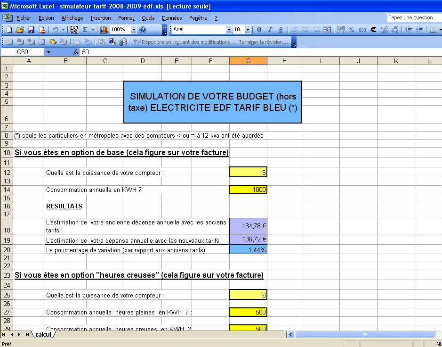Select the variation cell showing 1,44%
This screenshot has height=347, width=442.
248,250
